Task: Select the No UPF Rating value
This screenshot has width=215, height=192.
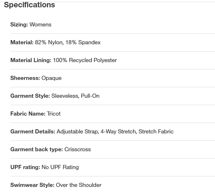Action: [60, 167]
